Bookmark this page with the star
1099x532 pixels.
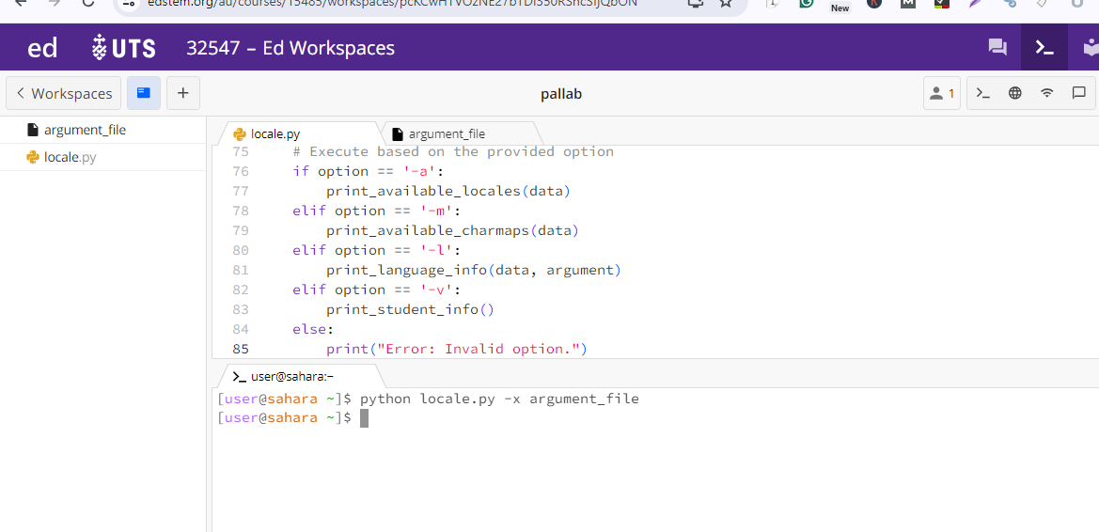click(x=726, y=4)
